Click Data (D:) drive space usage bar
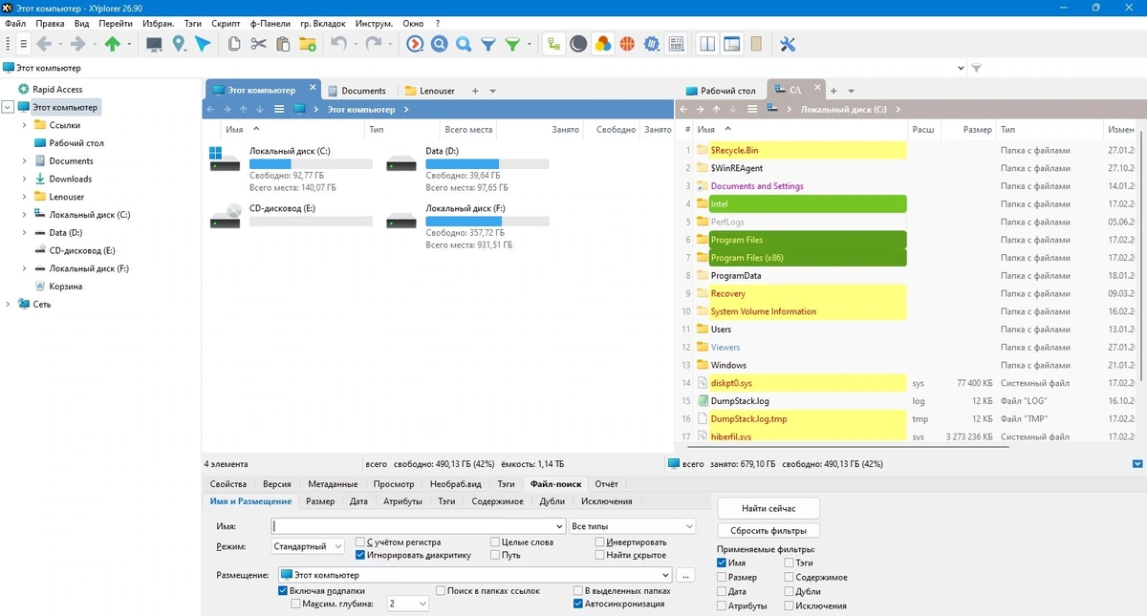Screen dimensions: 1147x616 (487, 164)
